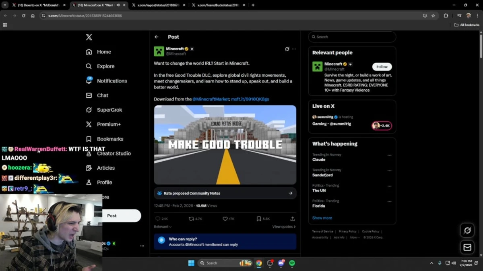483x271 pixels.
Task: Go to Explore in the sidebar
Action: (x=105, y=66)
